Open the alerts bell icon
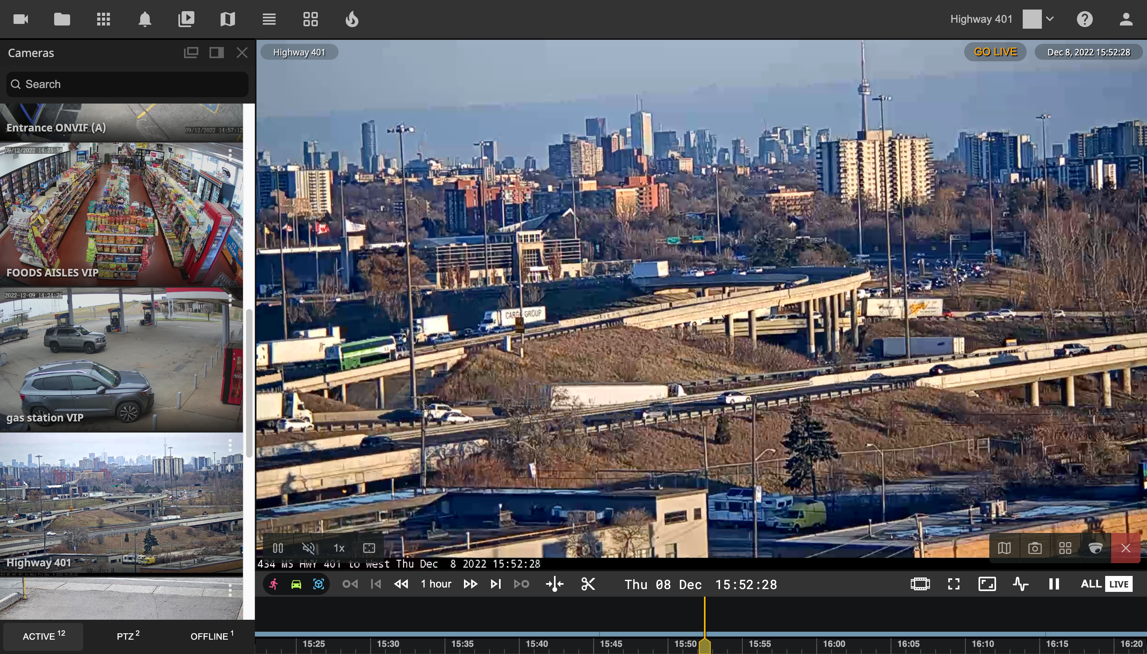1147x654 pixels. tap(145, 19)
